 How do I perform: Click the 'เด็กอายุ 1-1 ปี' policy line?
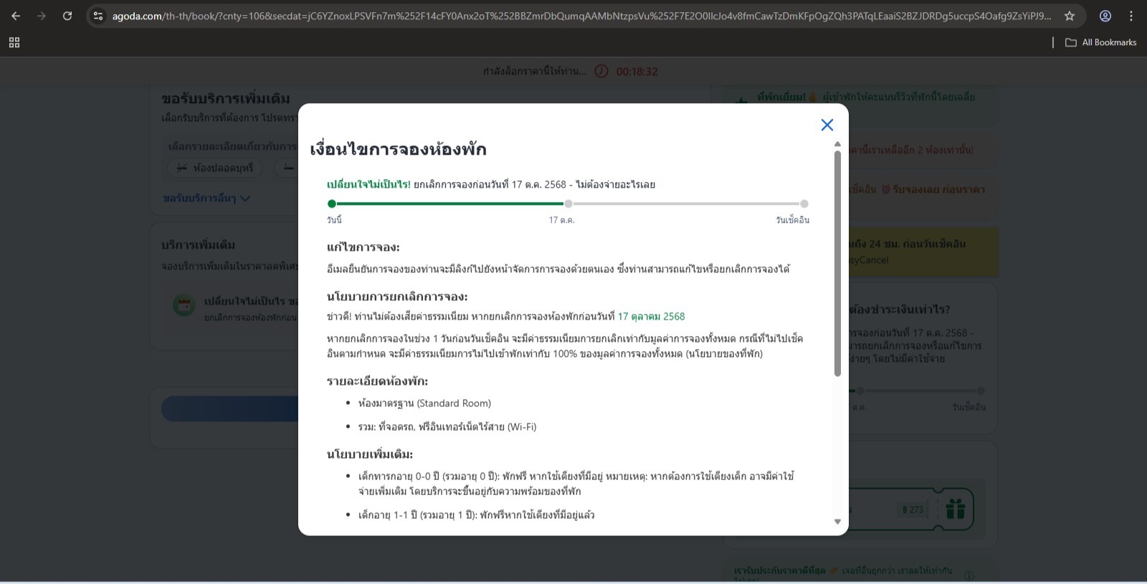pyautogui.click(x=476, y=515)
